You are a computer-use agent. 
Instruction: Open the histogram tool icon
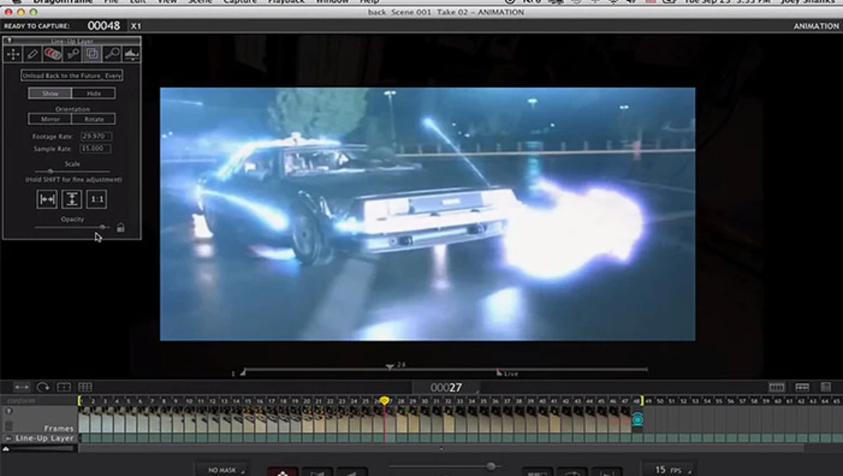click(x=131, y=54)
